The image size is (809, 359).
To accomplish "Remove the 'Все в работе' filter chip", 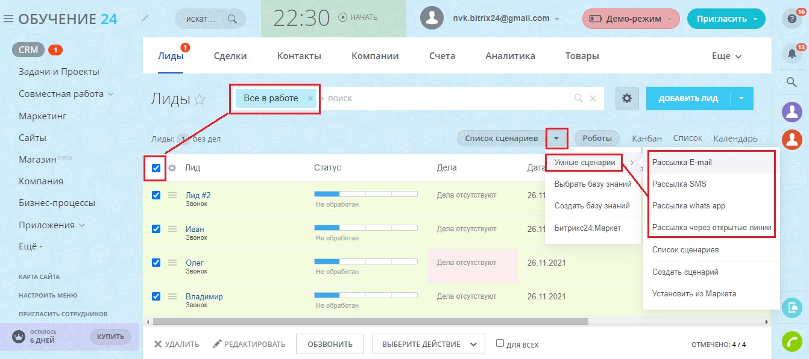I will [310, 98].
